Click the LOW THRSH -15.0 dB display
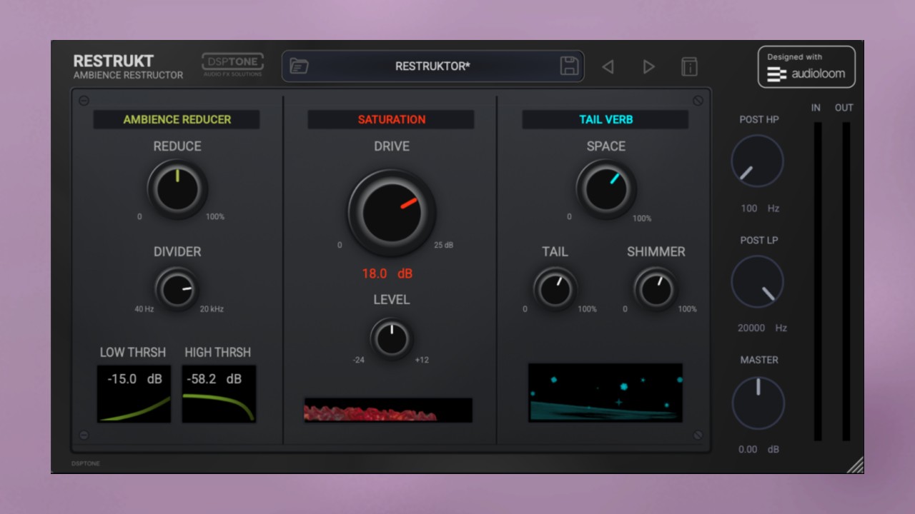Image resolution: width=915 pixels, height=514 pixels. pos(134,394)
